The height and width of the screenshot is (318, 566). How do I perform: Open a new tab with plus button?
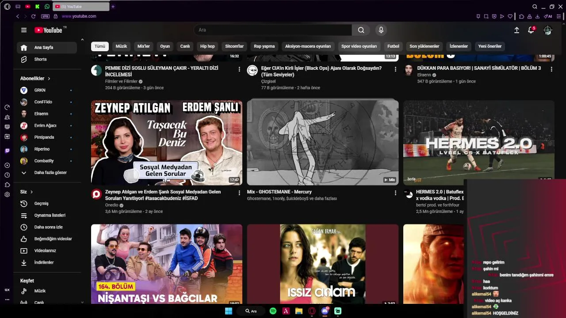click(113, 7)
